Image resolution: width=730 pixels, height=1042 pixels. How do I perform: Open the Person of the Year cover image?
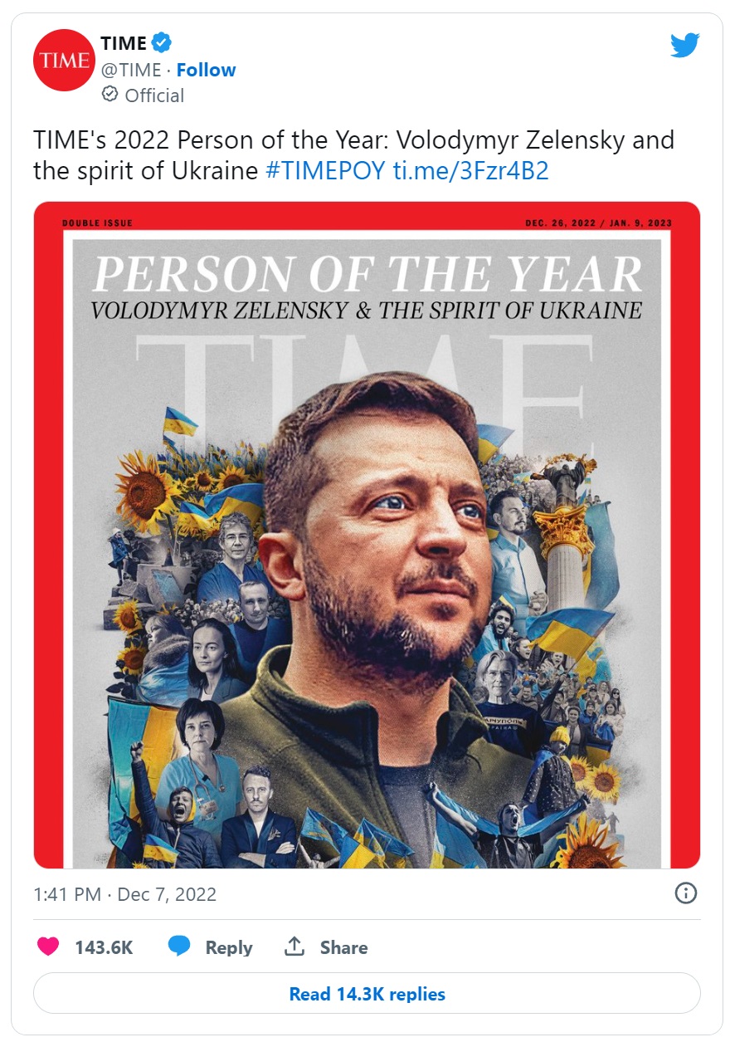pos(367,535)
